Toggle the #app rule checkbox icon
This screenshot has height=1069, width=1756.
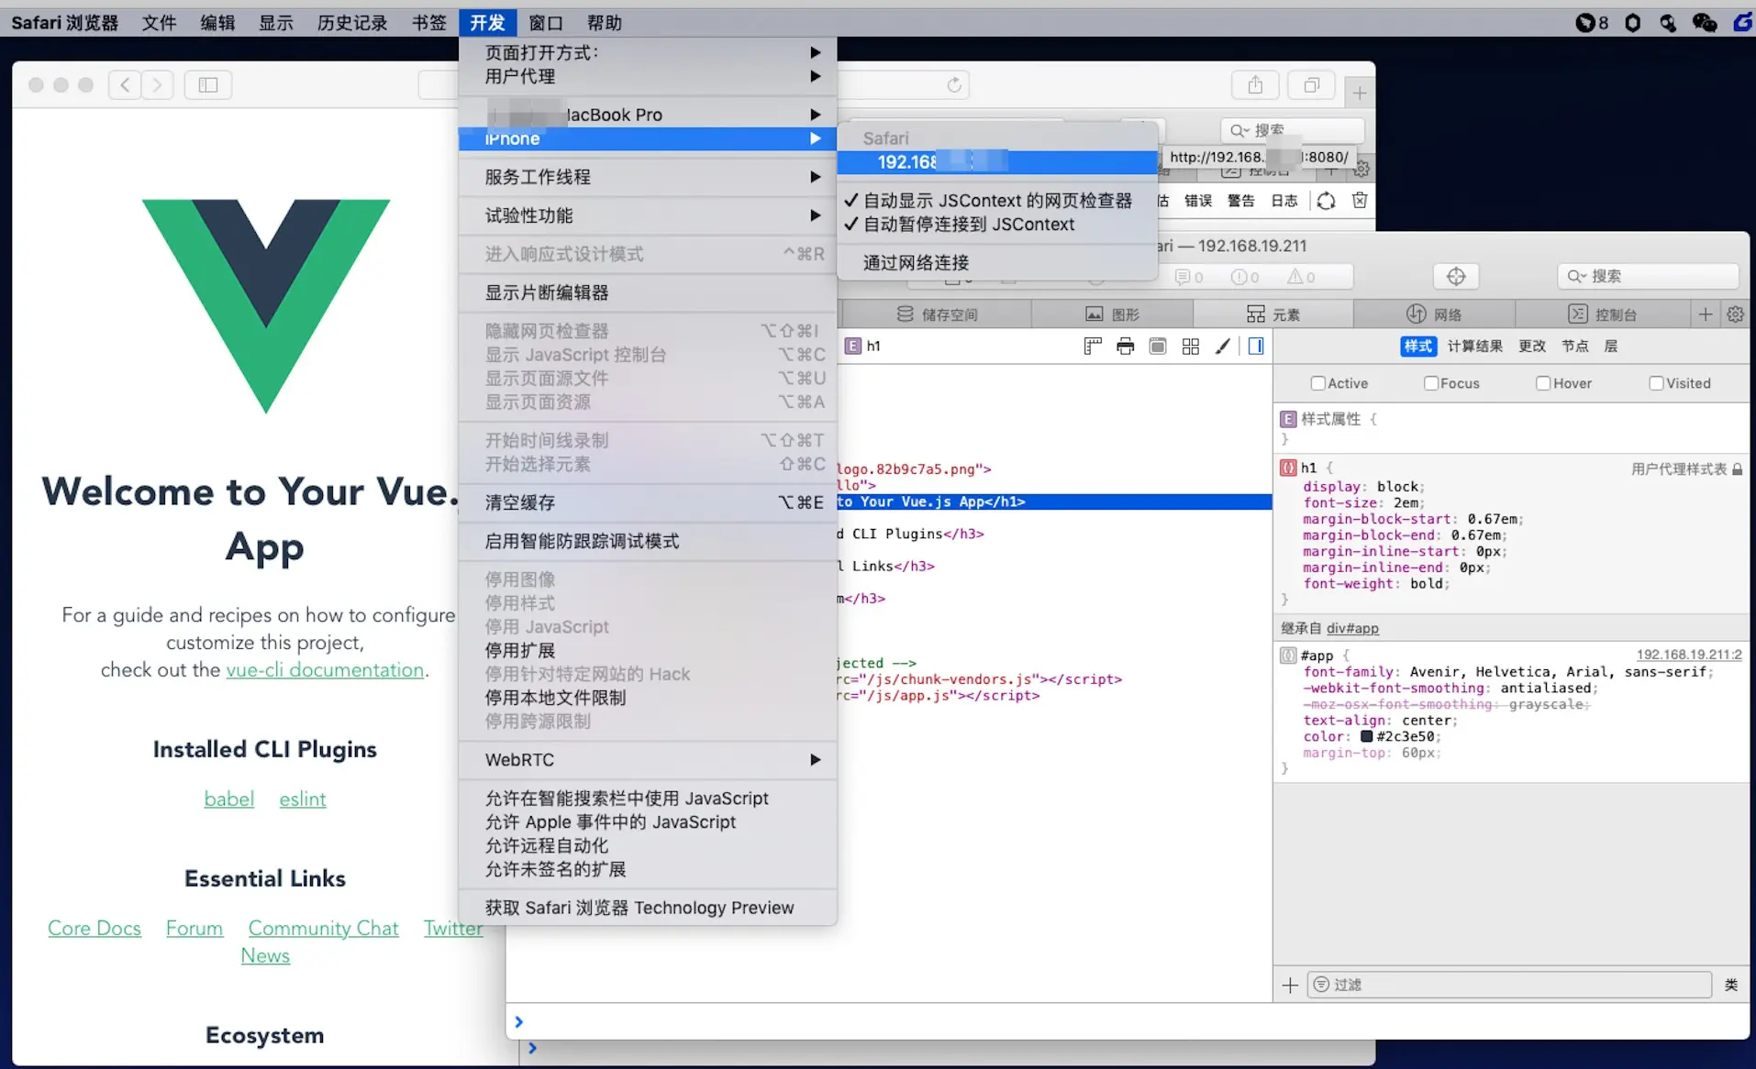(1288, 656)
